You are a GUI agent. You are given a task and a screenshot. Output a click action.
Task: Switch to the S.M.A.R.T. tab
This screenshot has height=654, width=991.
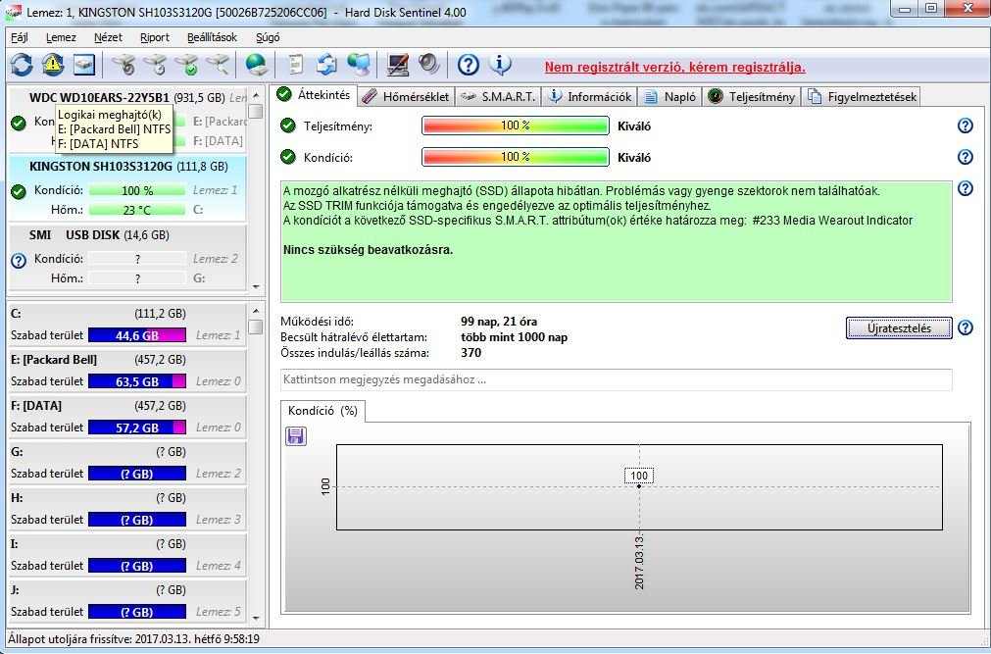click(x=498, y=97)
